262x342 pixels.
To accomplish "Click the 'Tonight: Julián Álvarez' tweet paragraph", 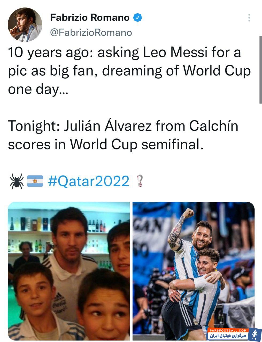I will click(123, 135).
